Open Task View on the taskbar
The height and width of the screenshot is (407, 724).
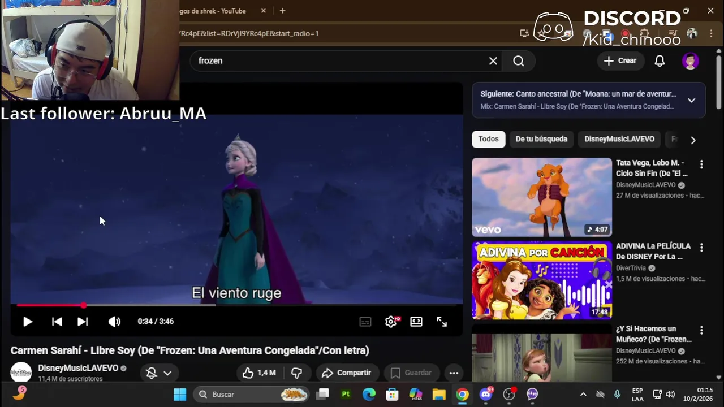click(x=322, y=395)
